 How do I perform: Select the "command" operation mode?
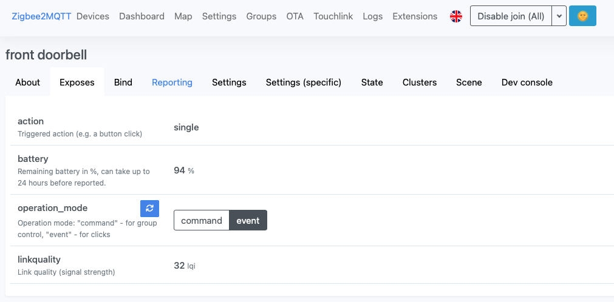pyautogui.click(x=201, y=220)
